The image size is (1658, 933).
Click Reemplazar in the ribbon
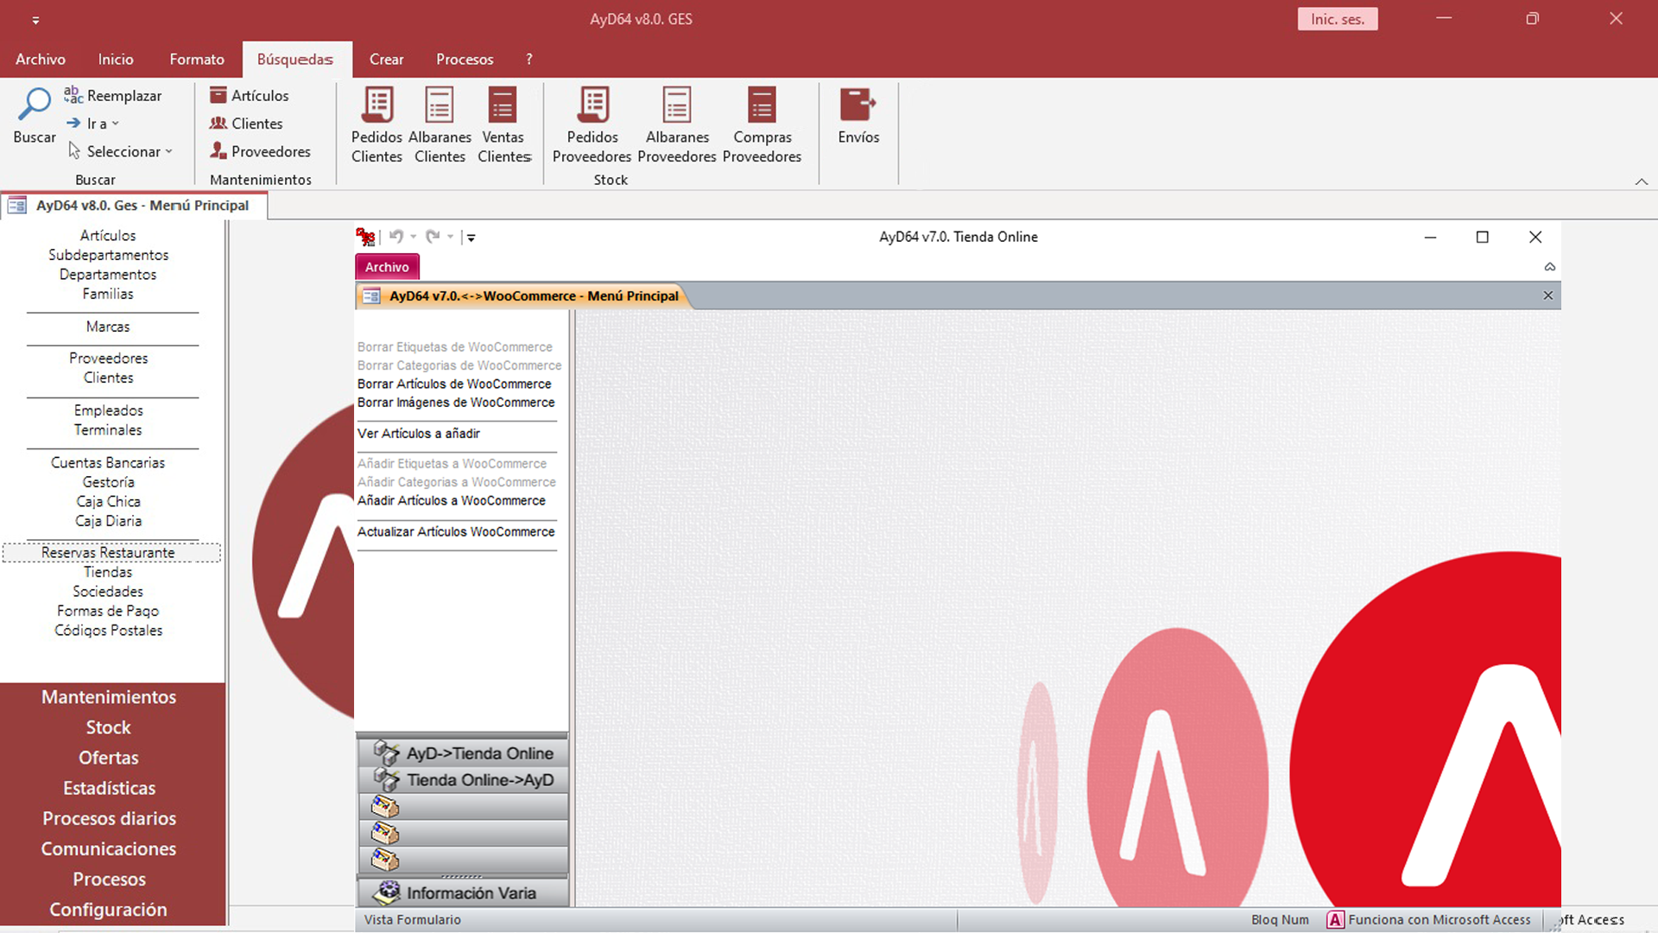(112, 96)
